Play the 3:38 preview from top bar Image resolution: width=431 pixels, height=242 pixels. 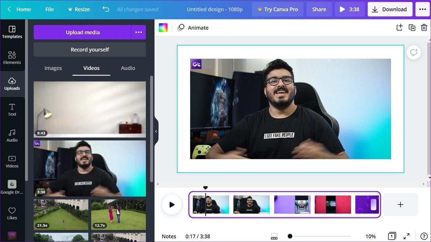tap(350, 9)
